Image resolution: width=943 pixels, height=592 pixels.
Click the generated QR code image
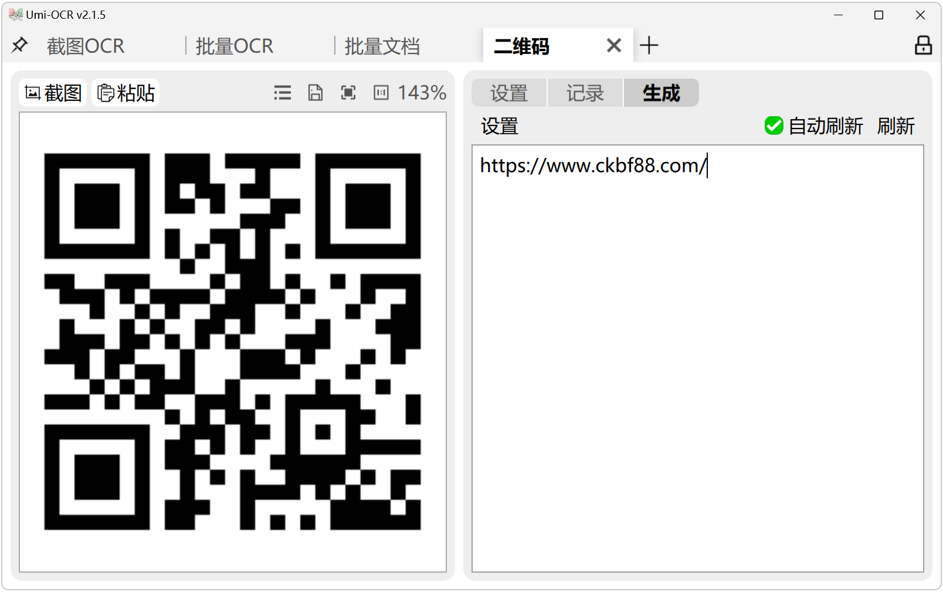(233, 341)
